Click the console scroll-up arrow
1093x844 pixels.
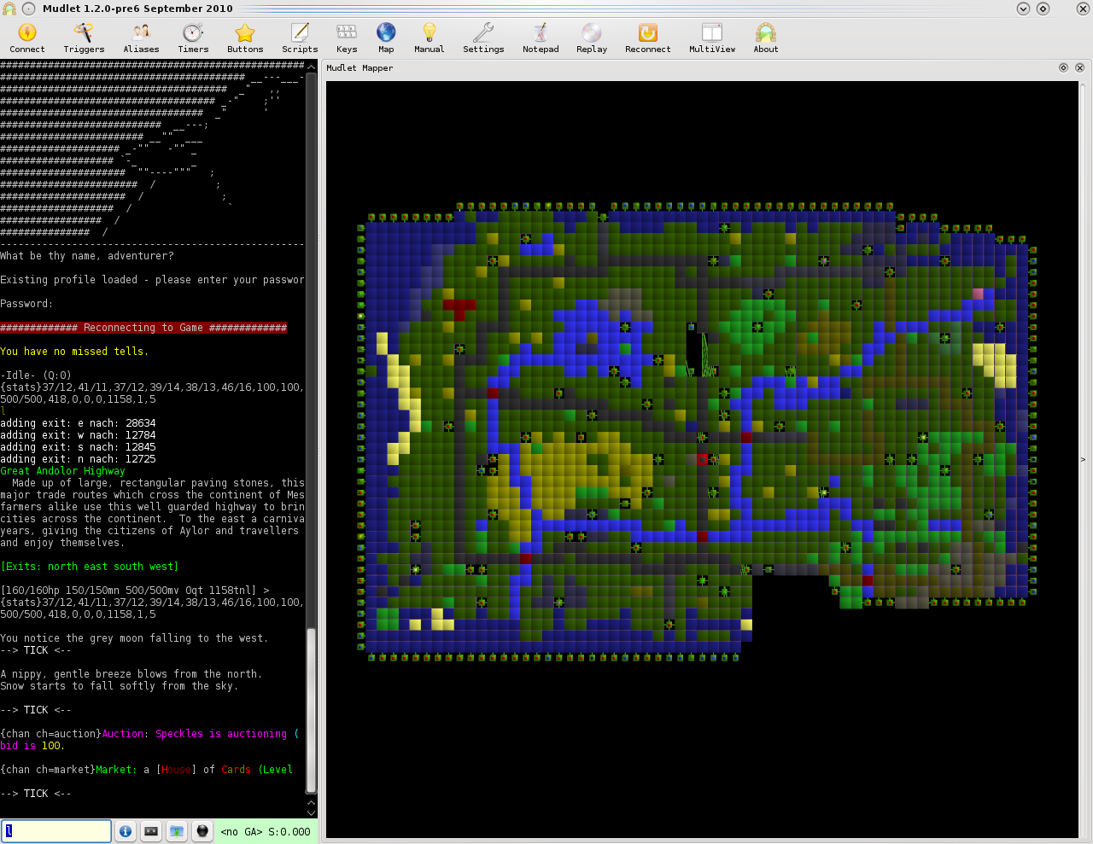(311, 65)
